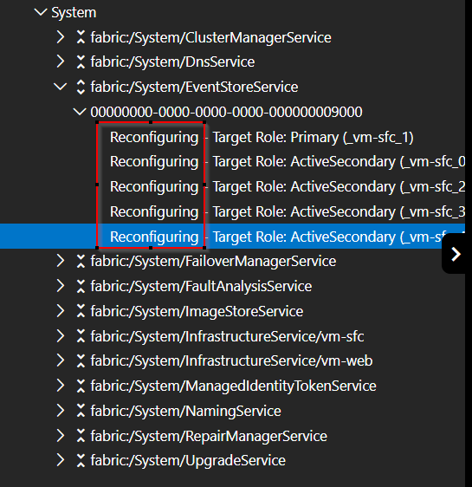Select fabric:/System/InfrastructureService/vm-web item
The height and width of the screenshot is (487, 472).
point(231,360)
